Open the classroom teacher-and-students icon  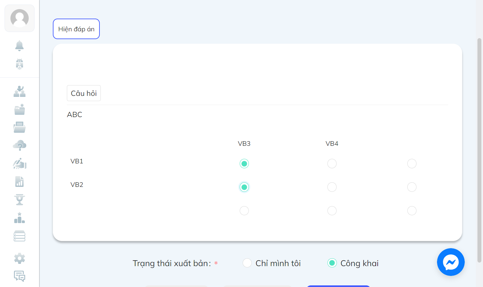click(x=20, y=91)
